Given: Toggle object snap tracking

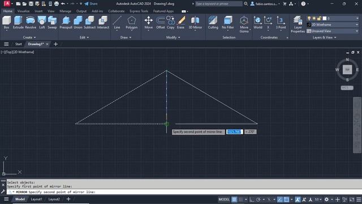Looking at the screenshot, I should click(280, 199).
